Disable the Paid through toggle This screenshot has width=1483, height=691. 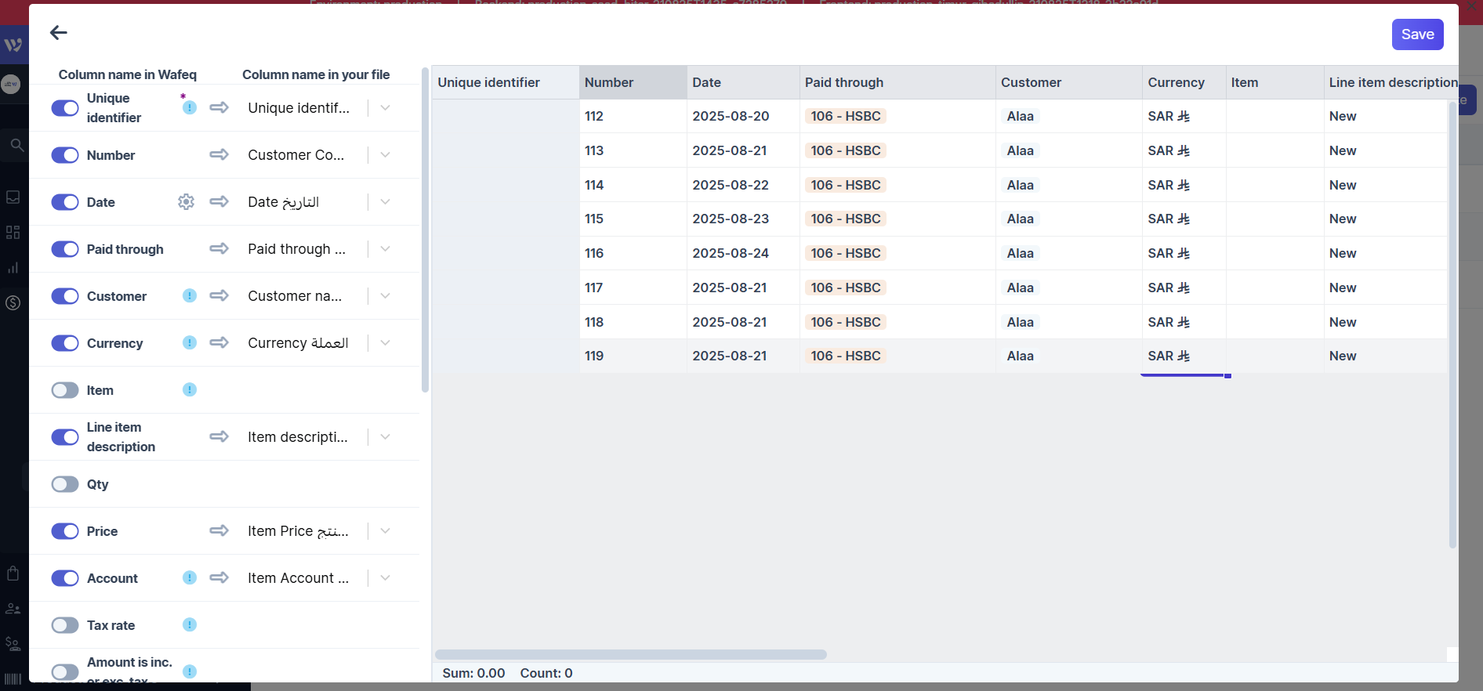tap(65, 249)
